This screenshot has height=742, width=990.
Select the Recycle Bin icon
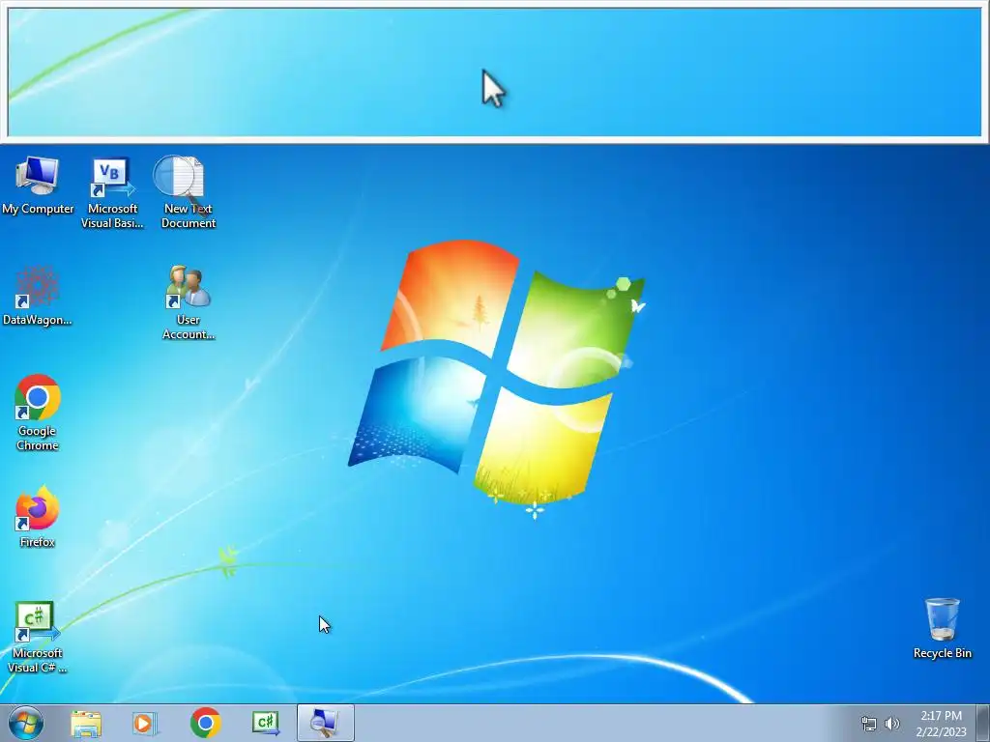[942, 628]
